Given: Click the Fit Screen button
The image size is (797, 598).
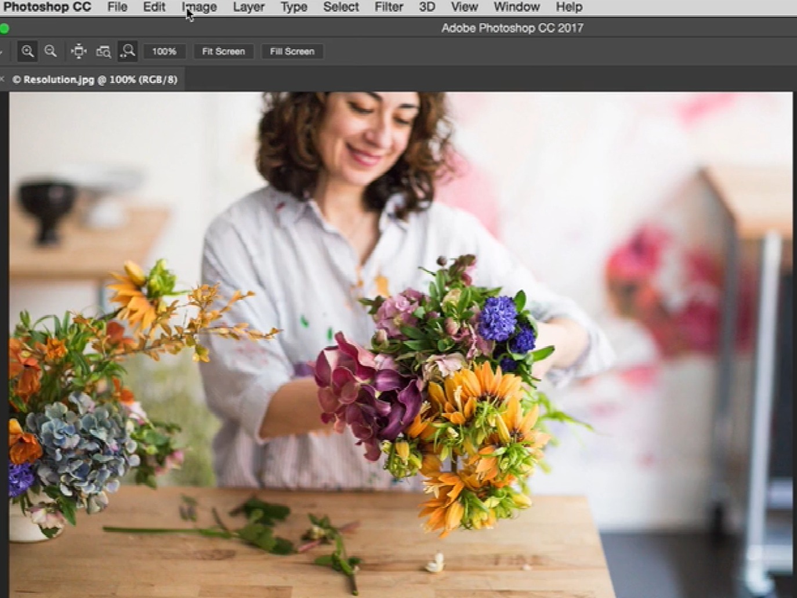Looking at the screenshot, I should 223,51.
